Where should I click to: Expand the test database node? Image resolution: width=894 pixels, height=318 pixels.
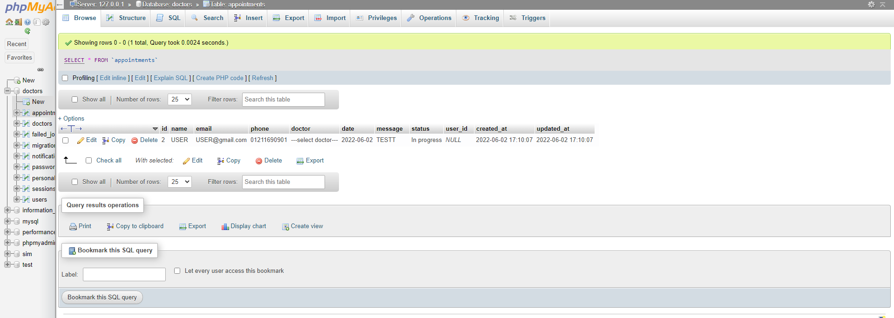coord(7,265)
